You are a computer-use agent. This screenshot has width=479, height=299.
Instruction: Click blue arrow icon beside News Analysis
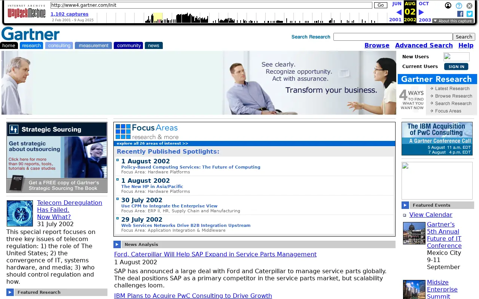(117, 244)
